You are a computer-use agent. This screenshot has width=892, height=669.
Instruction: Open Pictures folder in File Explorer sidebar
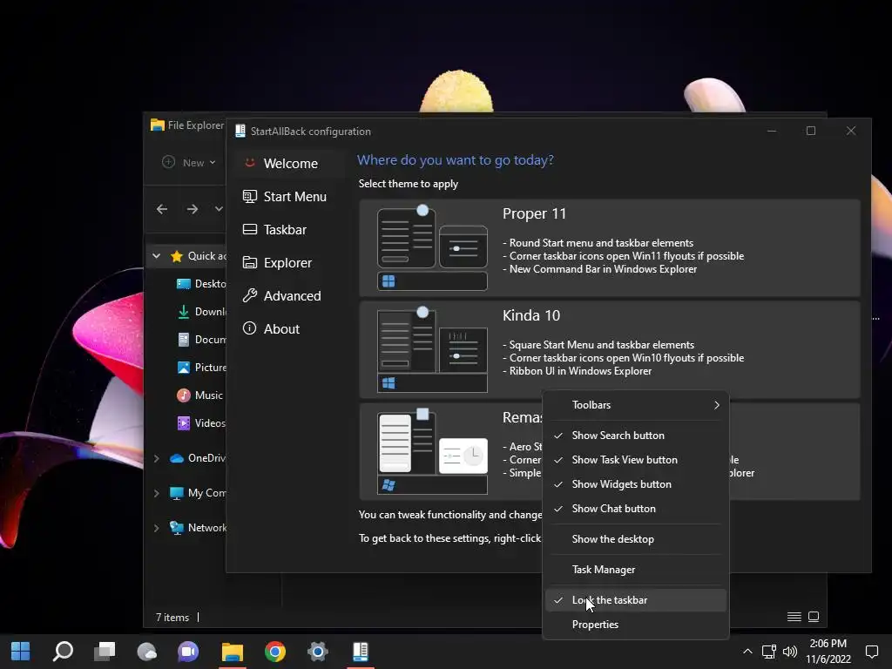[201, 368]
